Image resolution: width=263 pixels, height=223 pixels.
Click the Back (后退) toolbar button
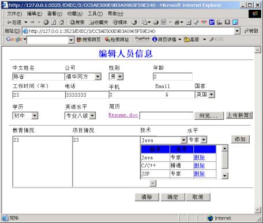[14, 22]
